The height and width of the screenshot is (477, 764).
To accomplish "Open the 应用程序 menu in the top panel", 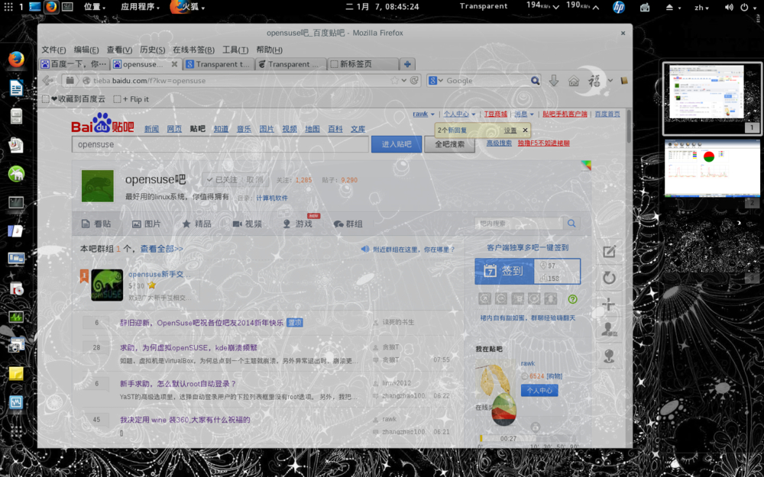I will click(x=140, y=7).
